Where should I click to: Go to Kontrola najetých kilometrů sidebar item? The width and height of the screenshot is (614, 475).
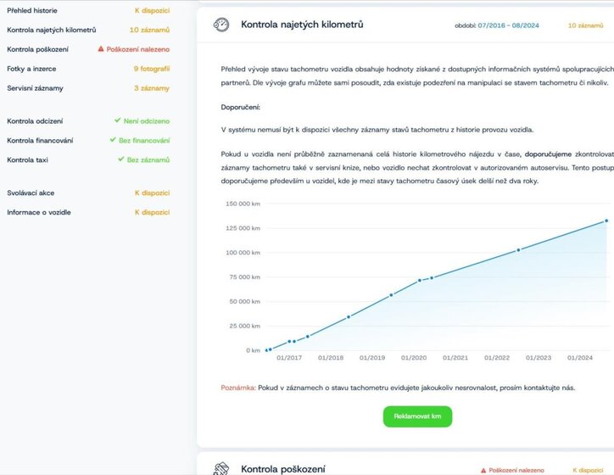51,30
